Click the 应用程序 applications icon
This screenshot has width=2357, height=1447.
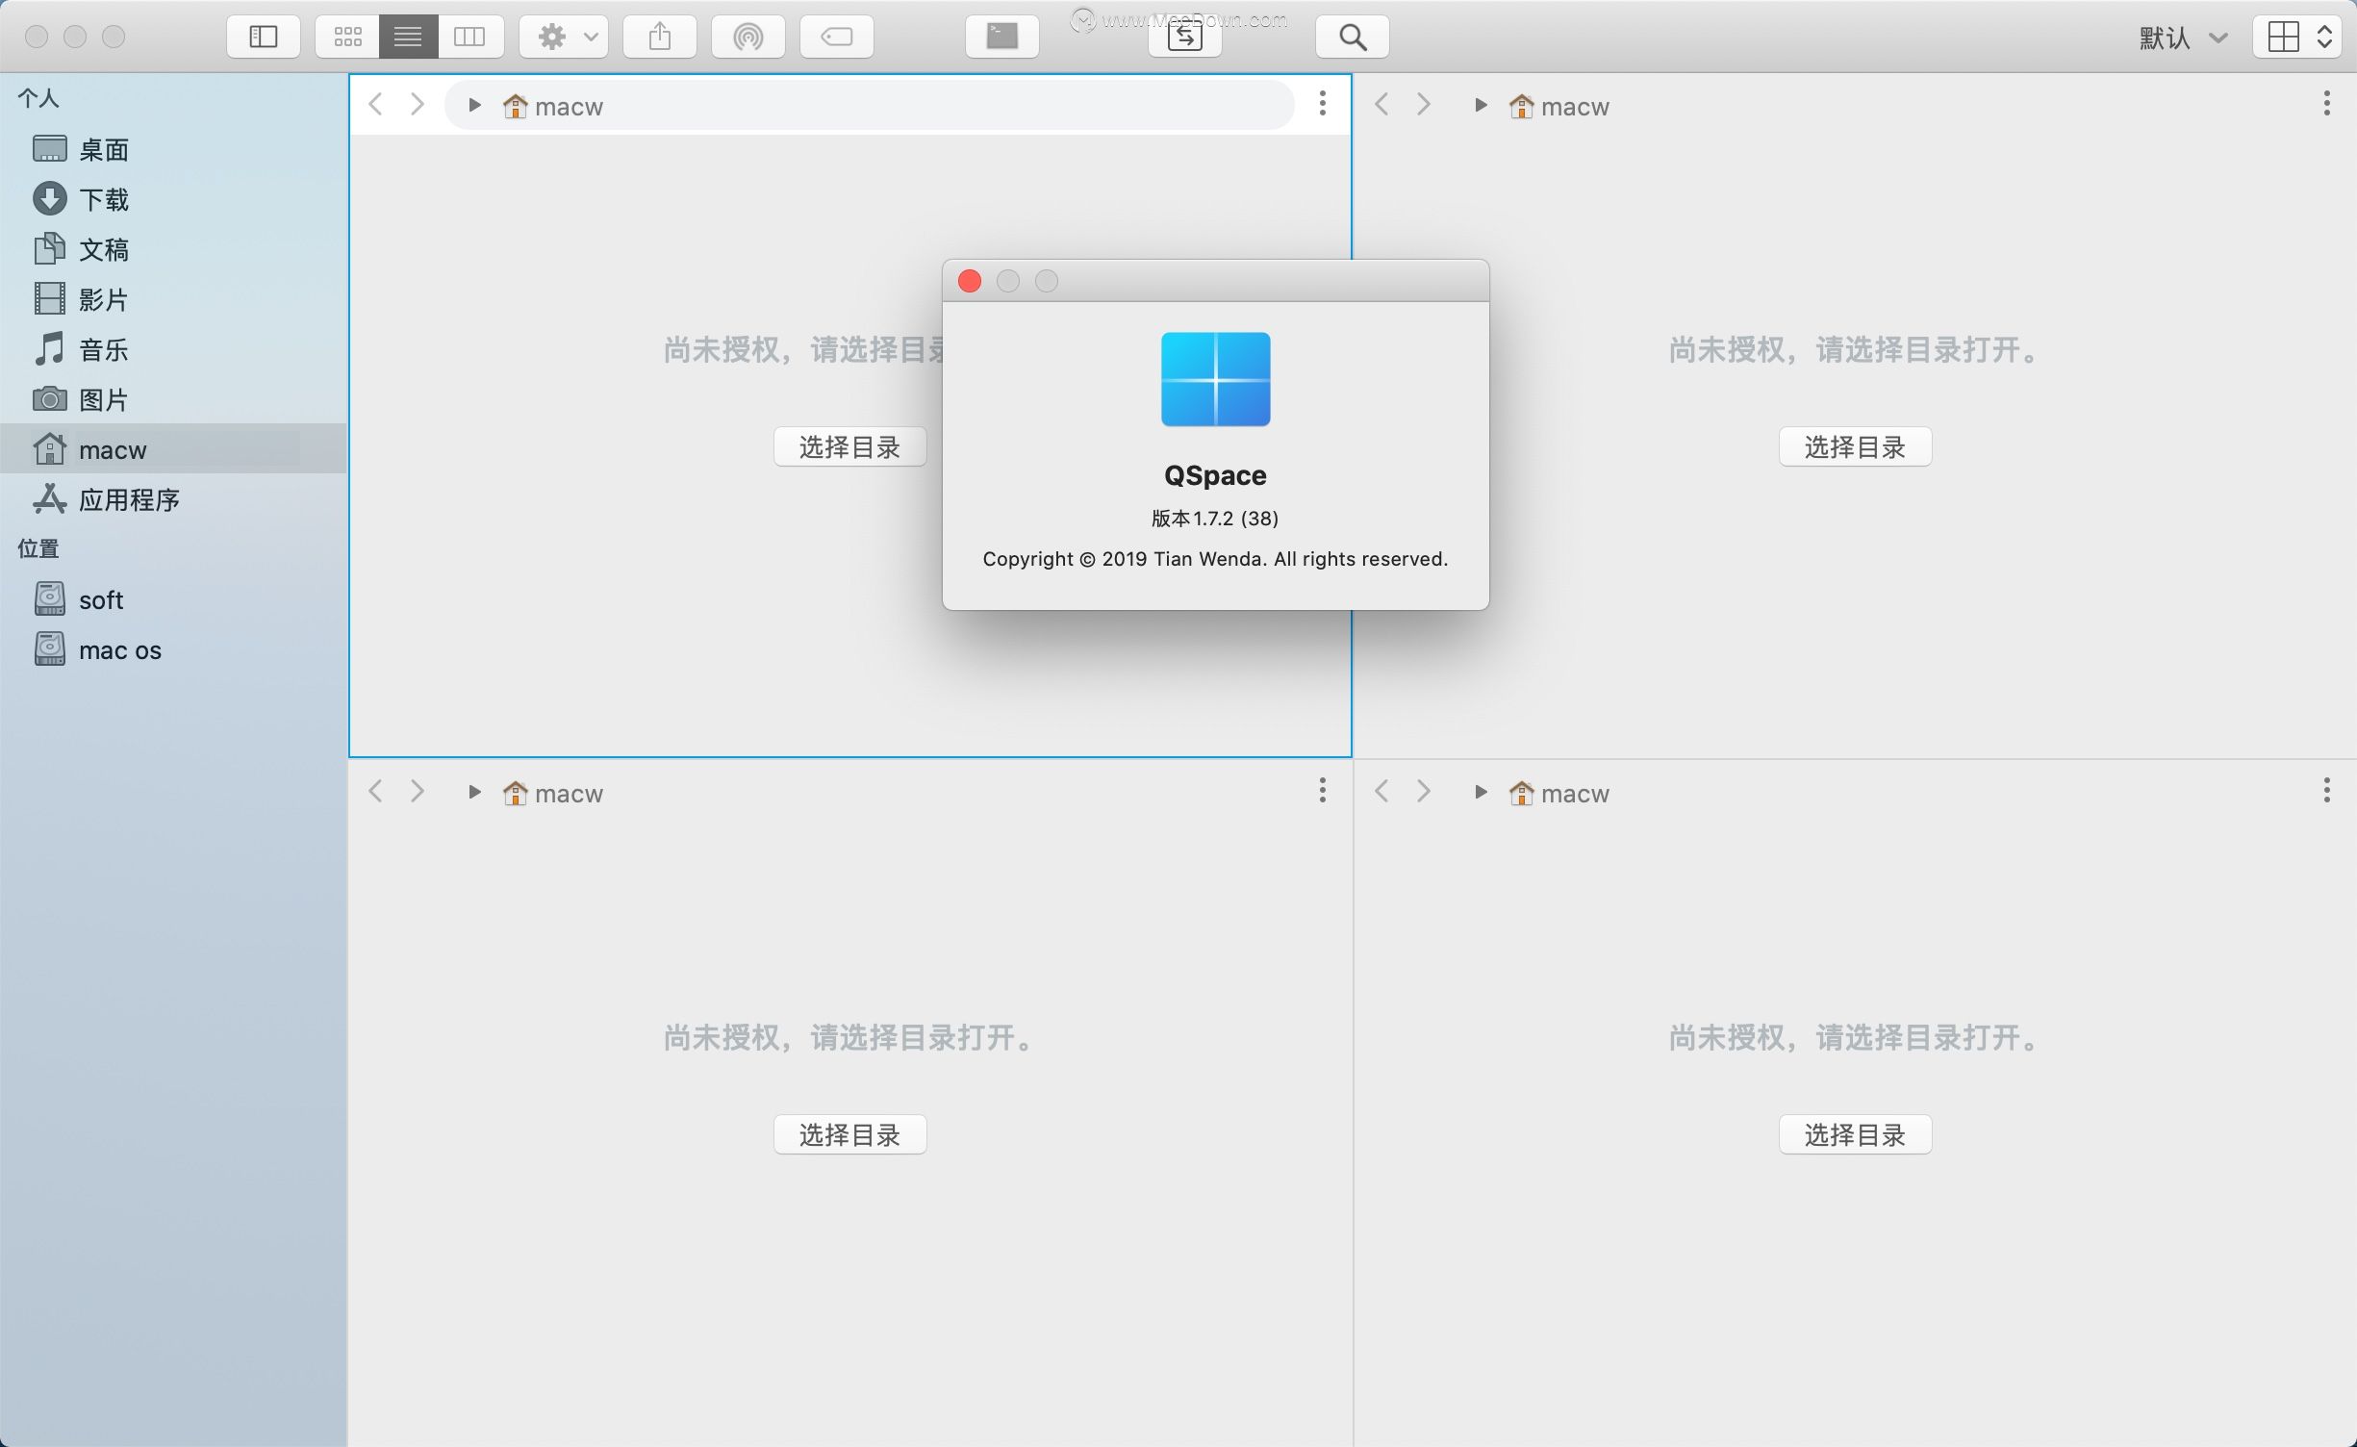point(50,498)
